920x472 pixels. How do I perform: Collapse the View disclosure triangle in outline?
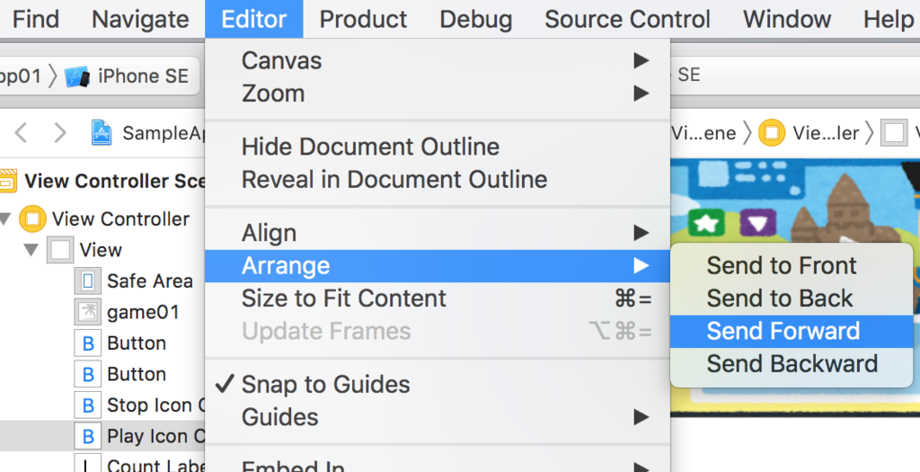point(32,250)
